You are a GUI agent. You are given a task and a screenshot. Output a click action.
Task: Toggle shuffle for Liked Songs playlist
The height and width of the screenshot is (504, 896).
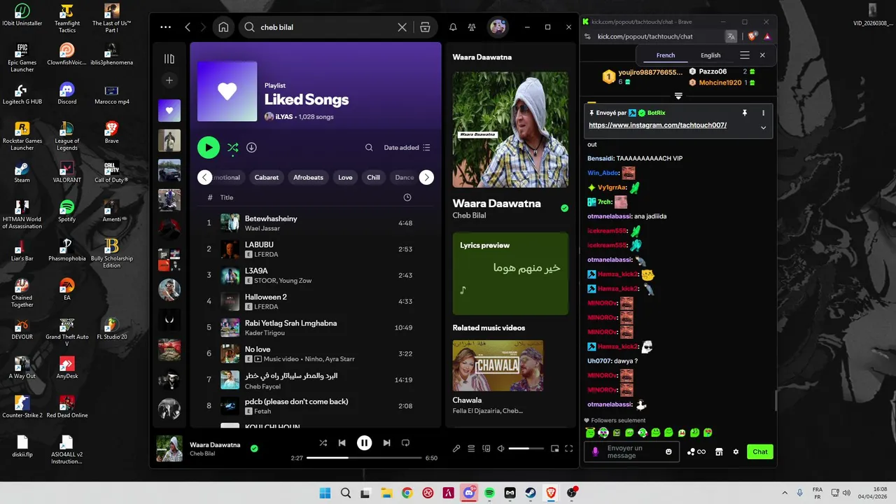[232, 148]
